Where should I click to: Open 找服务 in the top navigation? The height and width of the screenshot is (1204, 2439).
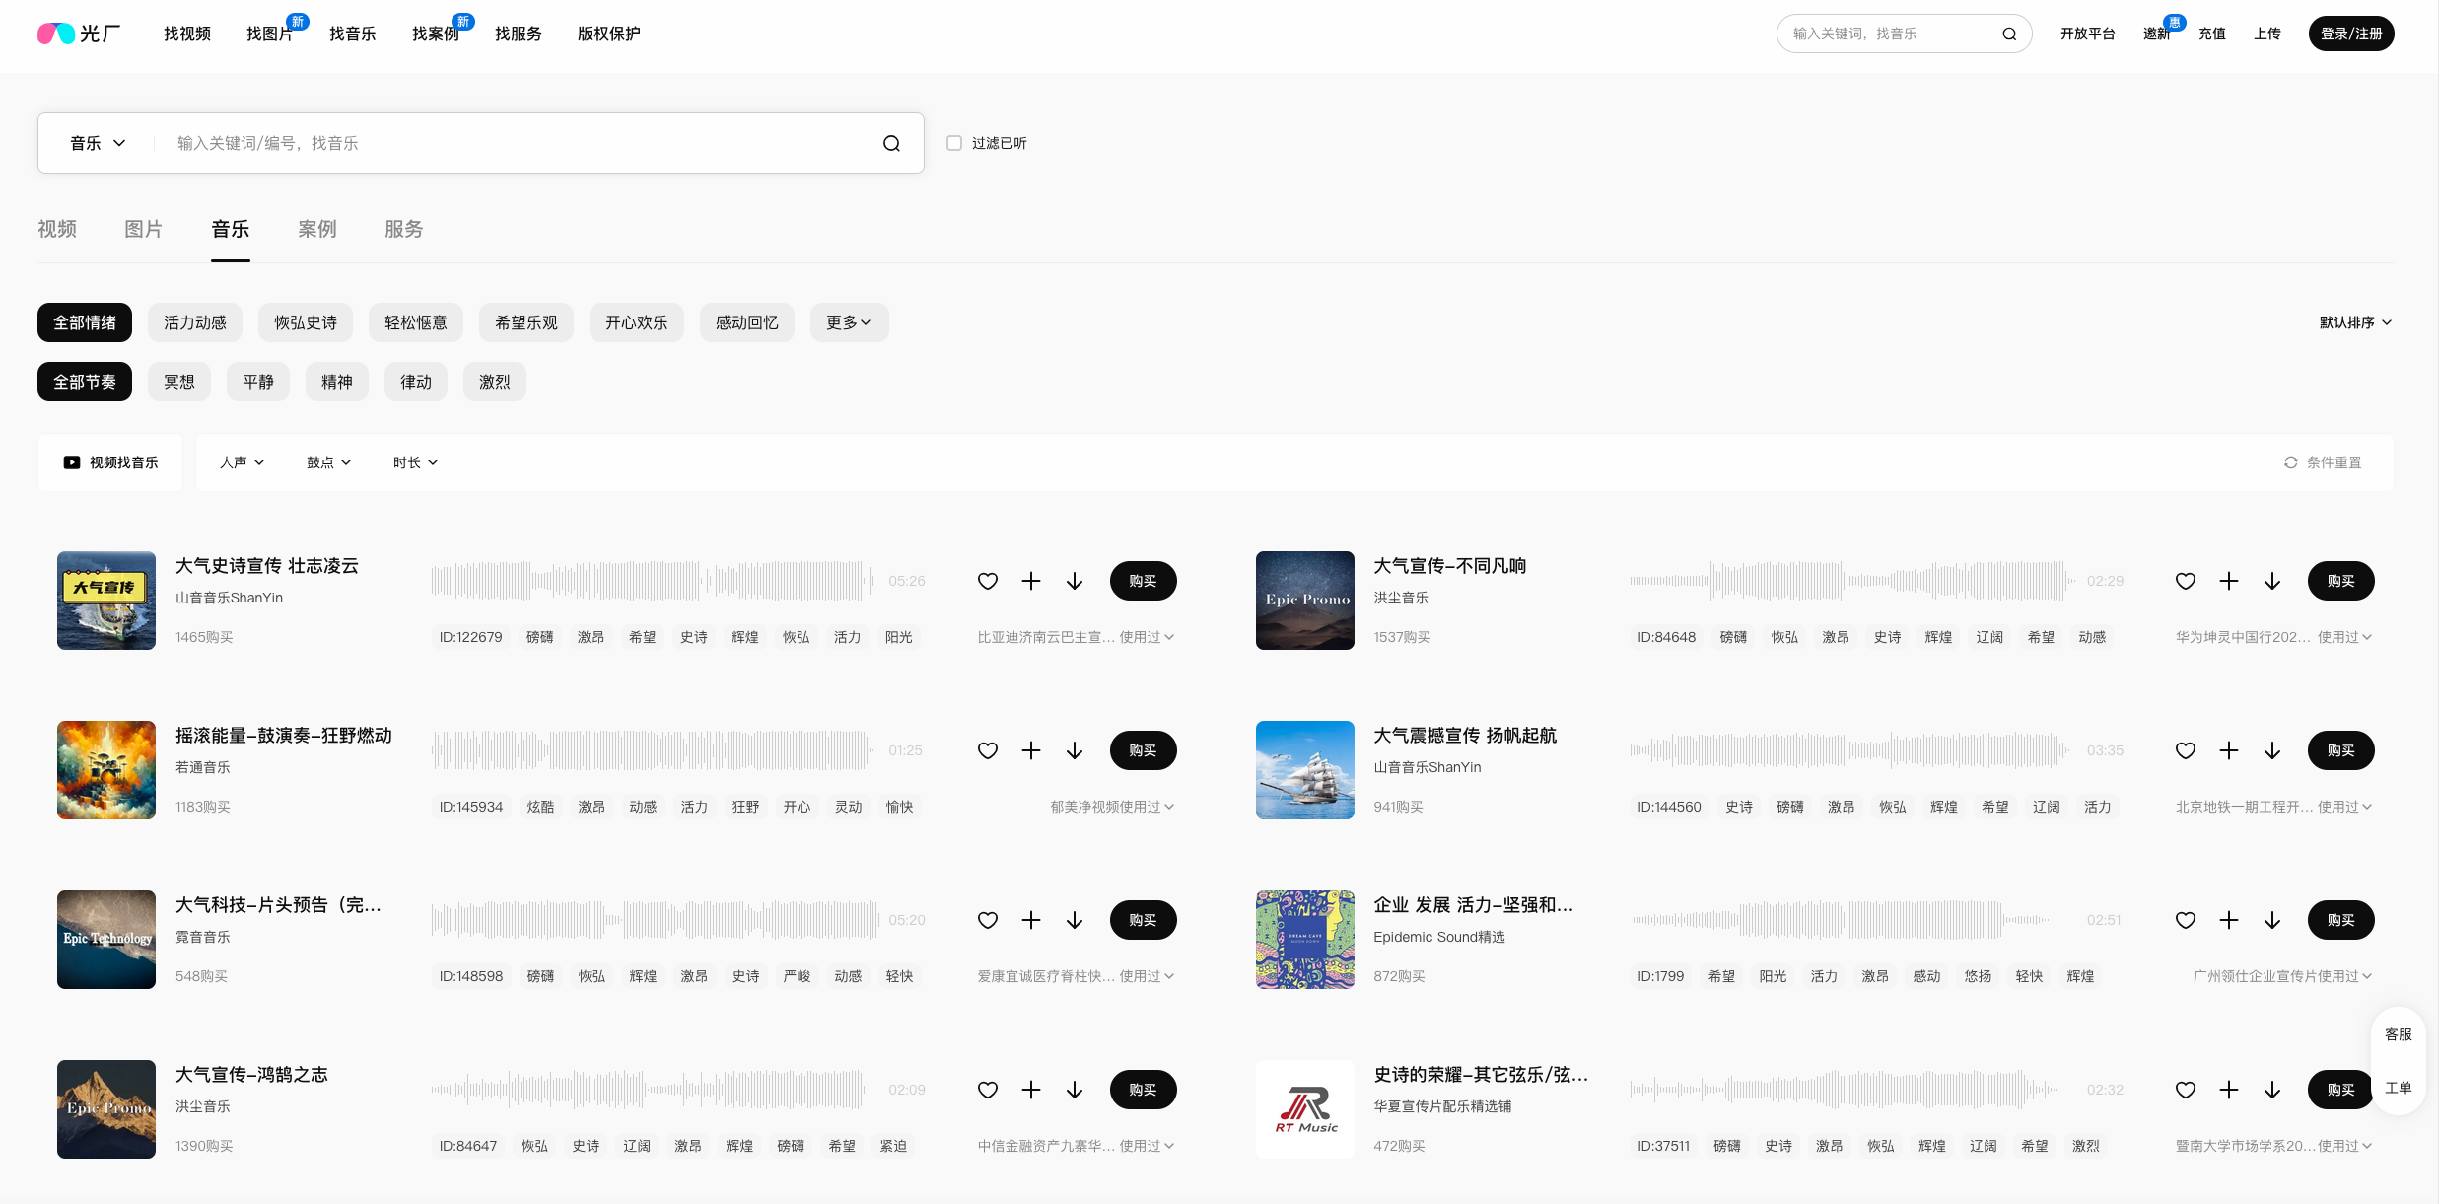pos(518,34)
